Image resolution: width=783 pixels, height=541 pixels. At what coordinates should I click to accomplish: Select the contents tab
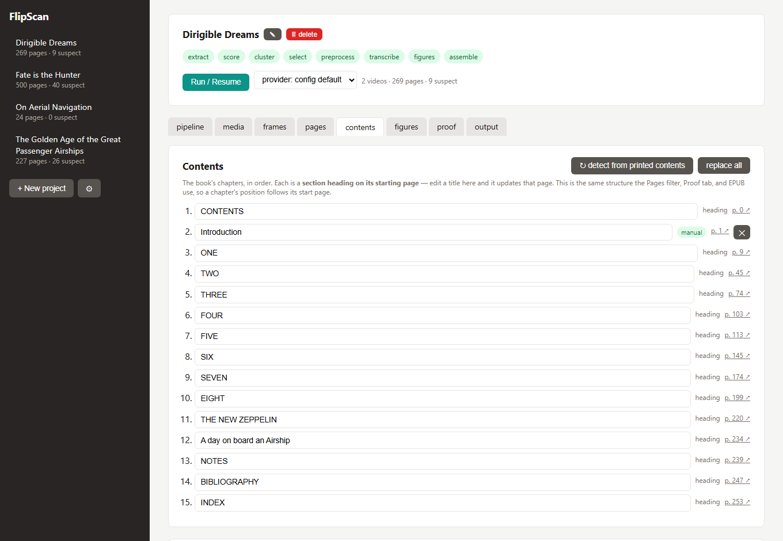tap(360, 127)
